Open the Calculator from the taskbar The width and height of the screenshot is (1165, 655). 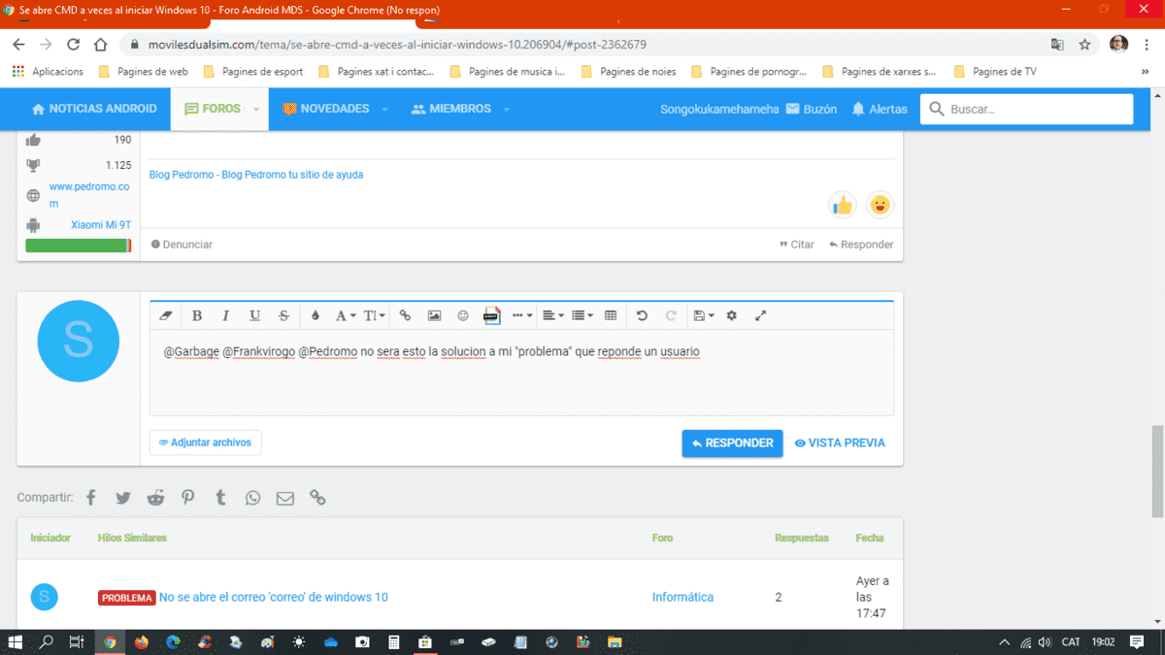click(x=393, y=642)
